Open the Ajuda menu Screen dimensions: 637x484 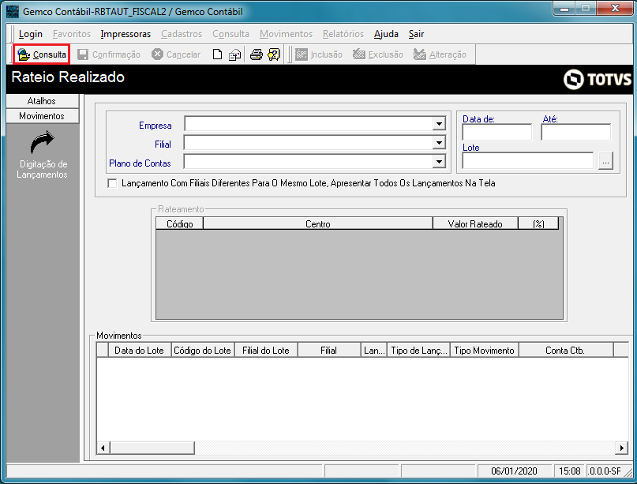[386, 34]
